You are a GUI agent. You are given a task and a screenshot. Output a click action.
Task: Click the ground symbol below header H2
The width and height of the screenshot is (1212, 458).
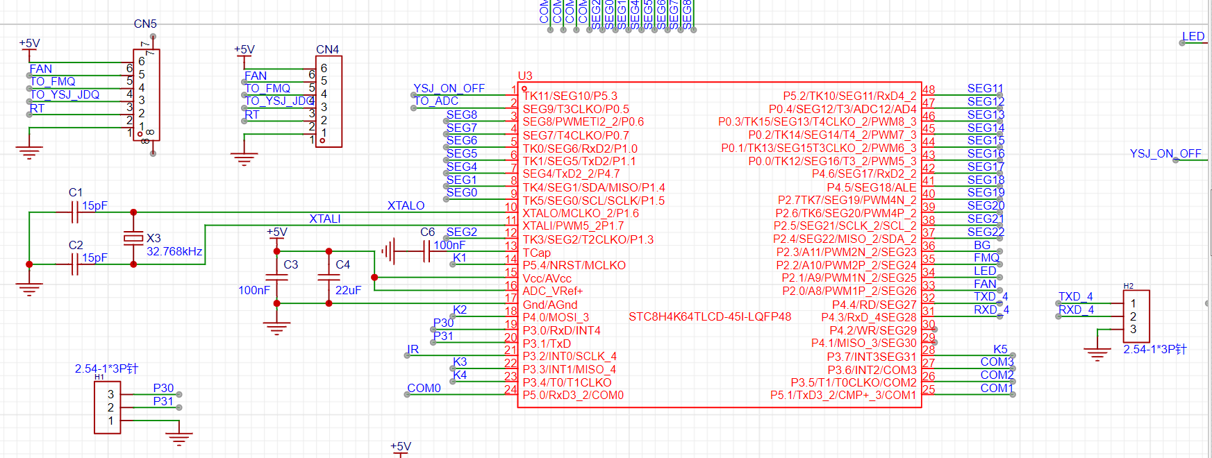[1097, 355]
